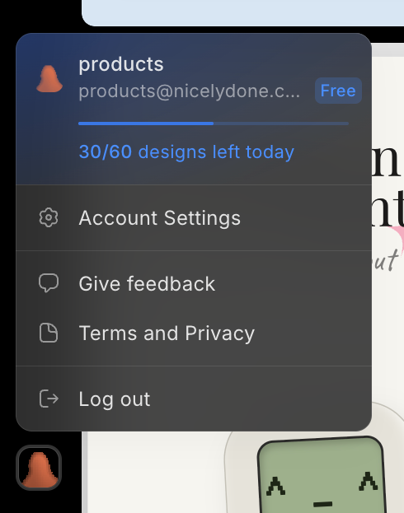Screen dimensions: 404x513
Task: Click the gear icon beside Account Settings
Action: tap(49, 217)
